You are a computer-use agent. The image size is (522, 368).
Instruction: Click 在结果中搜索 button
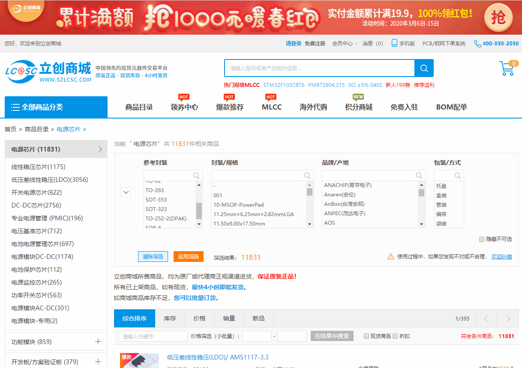pyautogui.click(x=332, y=336)
